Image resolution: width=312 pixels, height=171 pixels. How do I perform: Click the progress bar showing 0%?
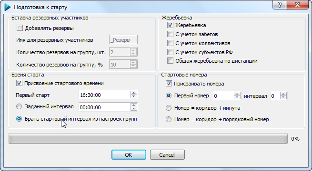148,139
